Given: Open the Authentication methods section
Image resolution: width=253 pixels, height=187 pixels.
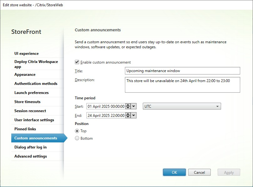Looking at the screenshot, I should (36, 83).
